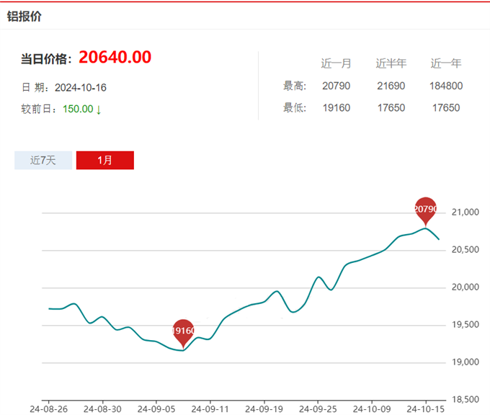
Task: Click the 最高 row label
Action: pyautogui.click(x=295, y=86)
